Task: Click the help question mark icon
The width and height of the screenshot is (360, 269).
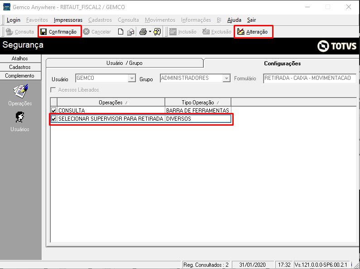Action: coord(157,32)
